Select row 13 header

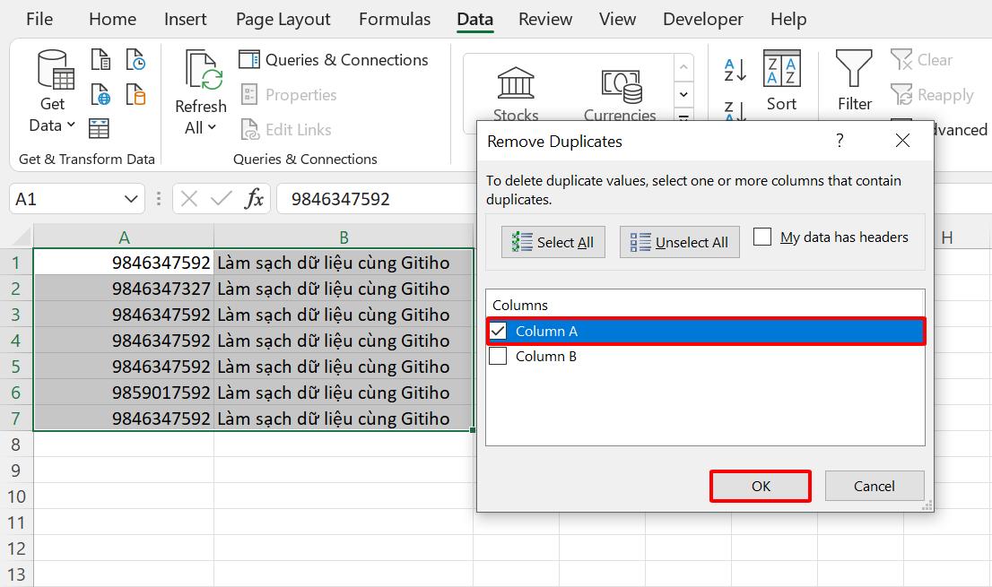point(16,574)
